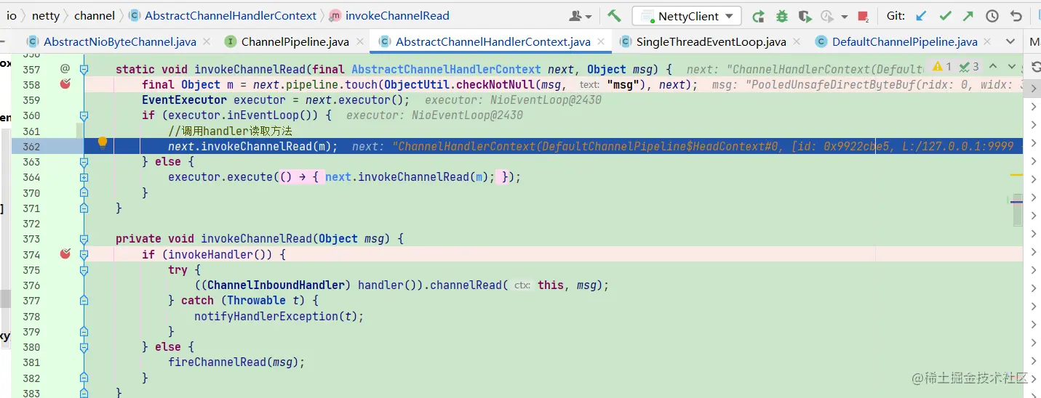Click the Git Update Project arrow
Image resolution: width=1041 pixels, height=398 pixels.
pyautogui.click(x=921, y=16)
